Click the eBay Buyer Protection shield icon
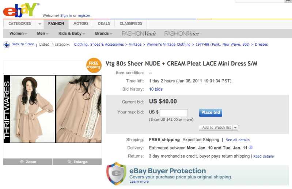 pos(116,174)
